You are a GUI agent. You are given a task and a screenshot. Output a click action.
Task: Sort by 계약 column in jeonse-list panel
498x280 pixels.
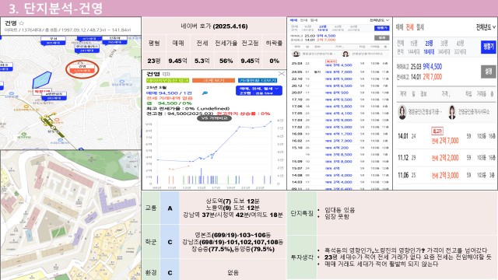coord(403,94)
